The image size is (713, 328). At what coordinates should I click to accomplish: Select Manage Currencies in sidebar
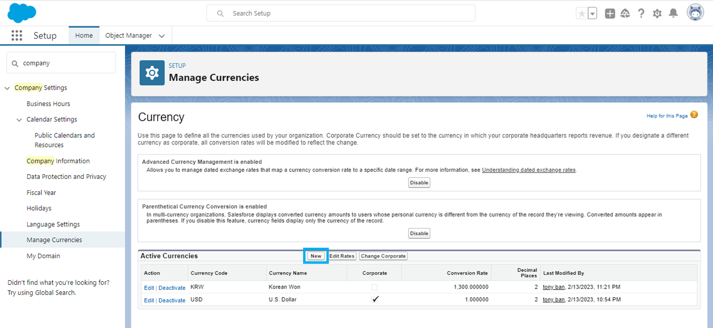pos(63,240)
